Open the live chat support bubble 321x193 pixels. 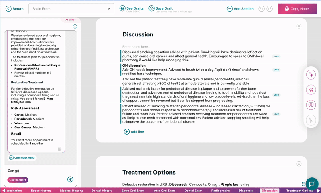point(311,184)
